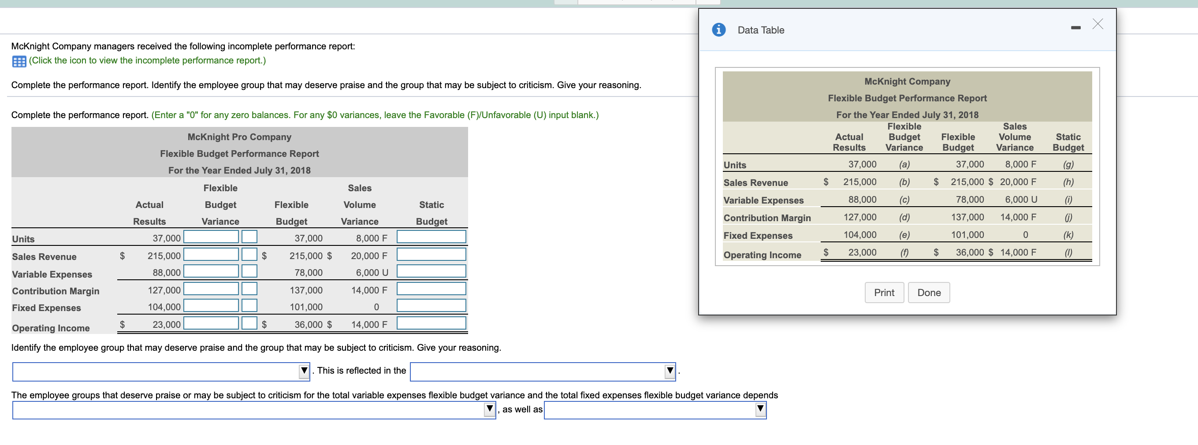
Task: Open dropdown after 'This is reflected in the'
Action: [543, 371]
